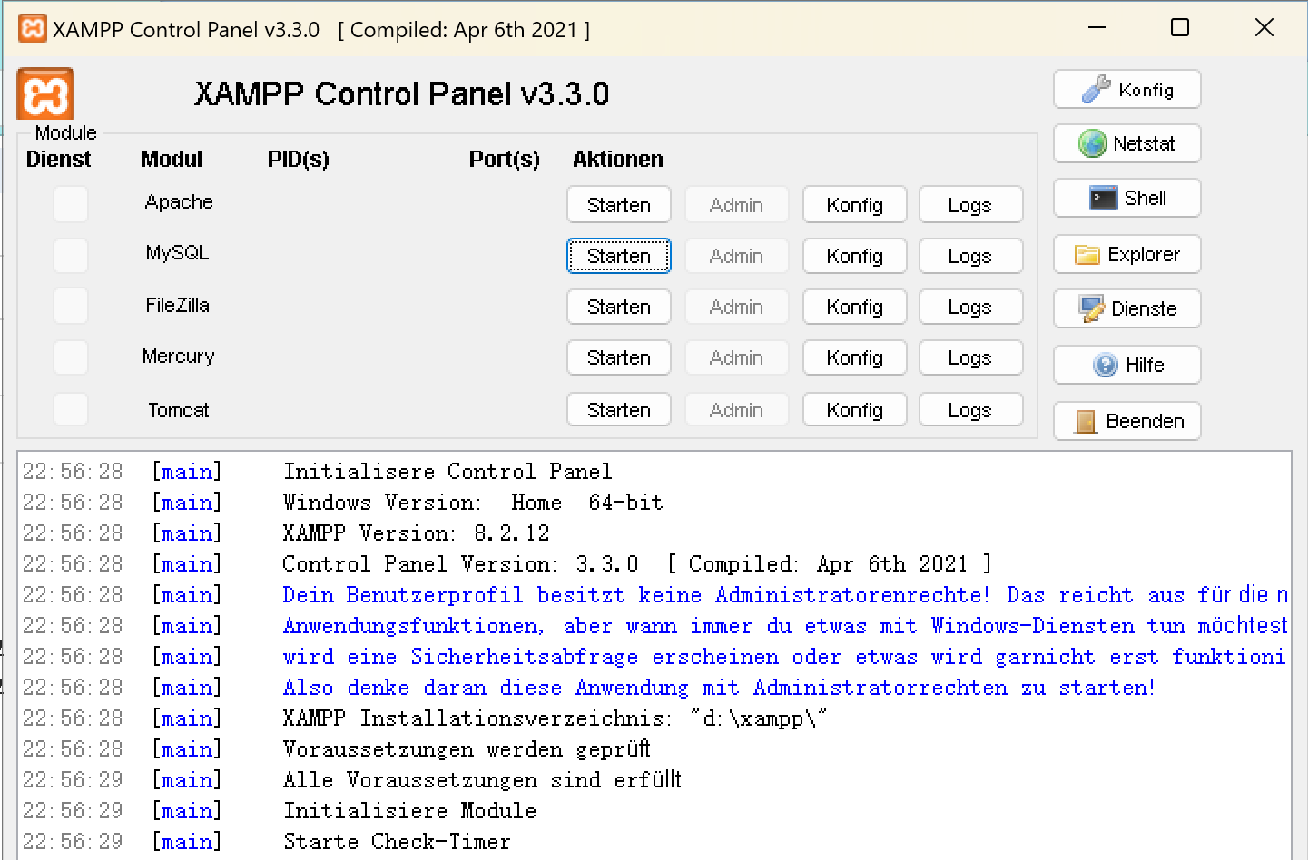1308x860 pixels.
Task: Click the MySQL Admin button
Action: (736, 256)
